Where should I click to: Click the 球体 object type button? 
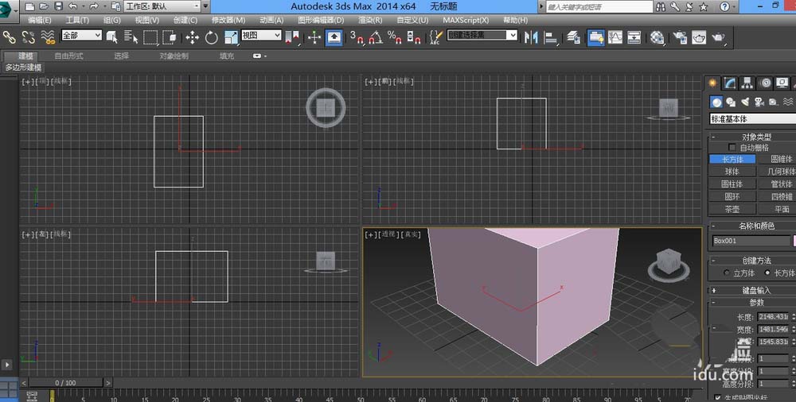(x=732, y=172)
